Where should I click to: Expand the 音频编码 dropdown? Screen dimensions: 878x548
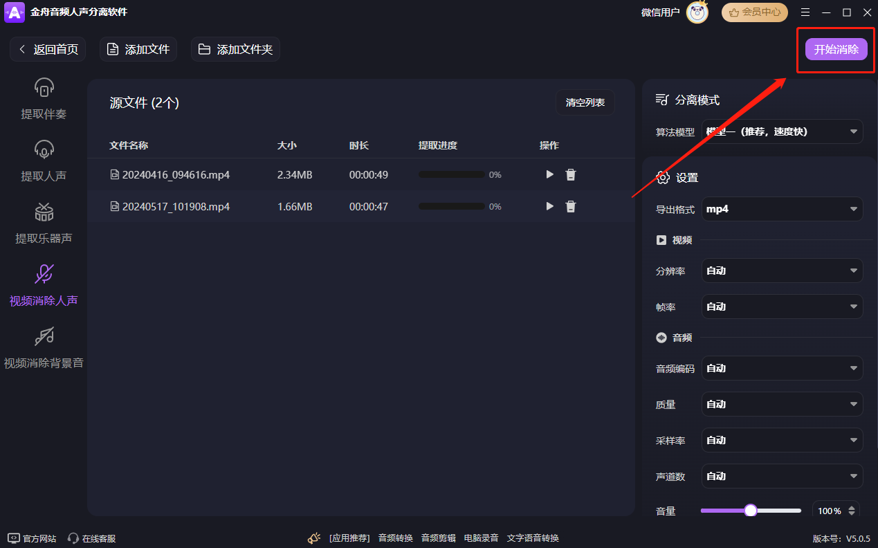783,368
